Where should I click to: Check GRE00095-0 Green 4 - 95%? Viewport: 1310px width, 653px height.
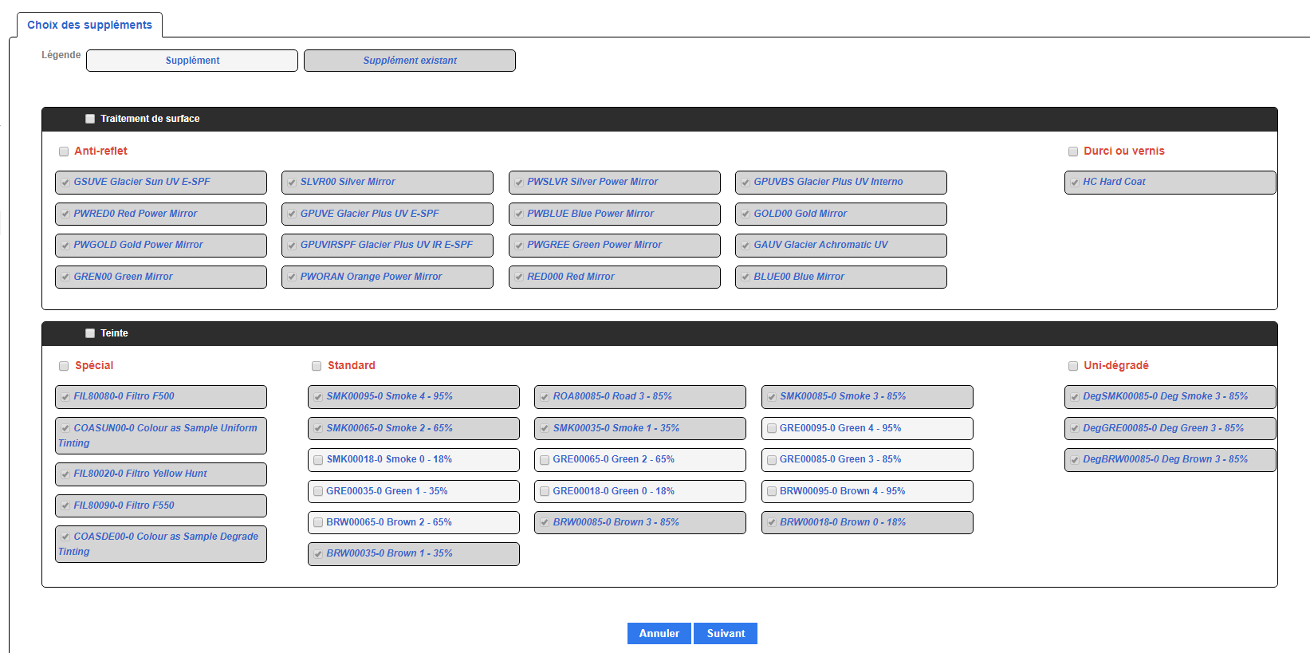[x=772, y=429]
